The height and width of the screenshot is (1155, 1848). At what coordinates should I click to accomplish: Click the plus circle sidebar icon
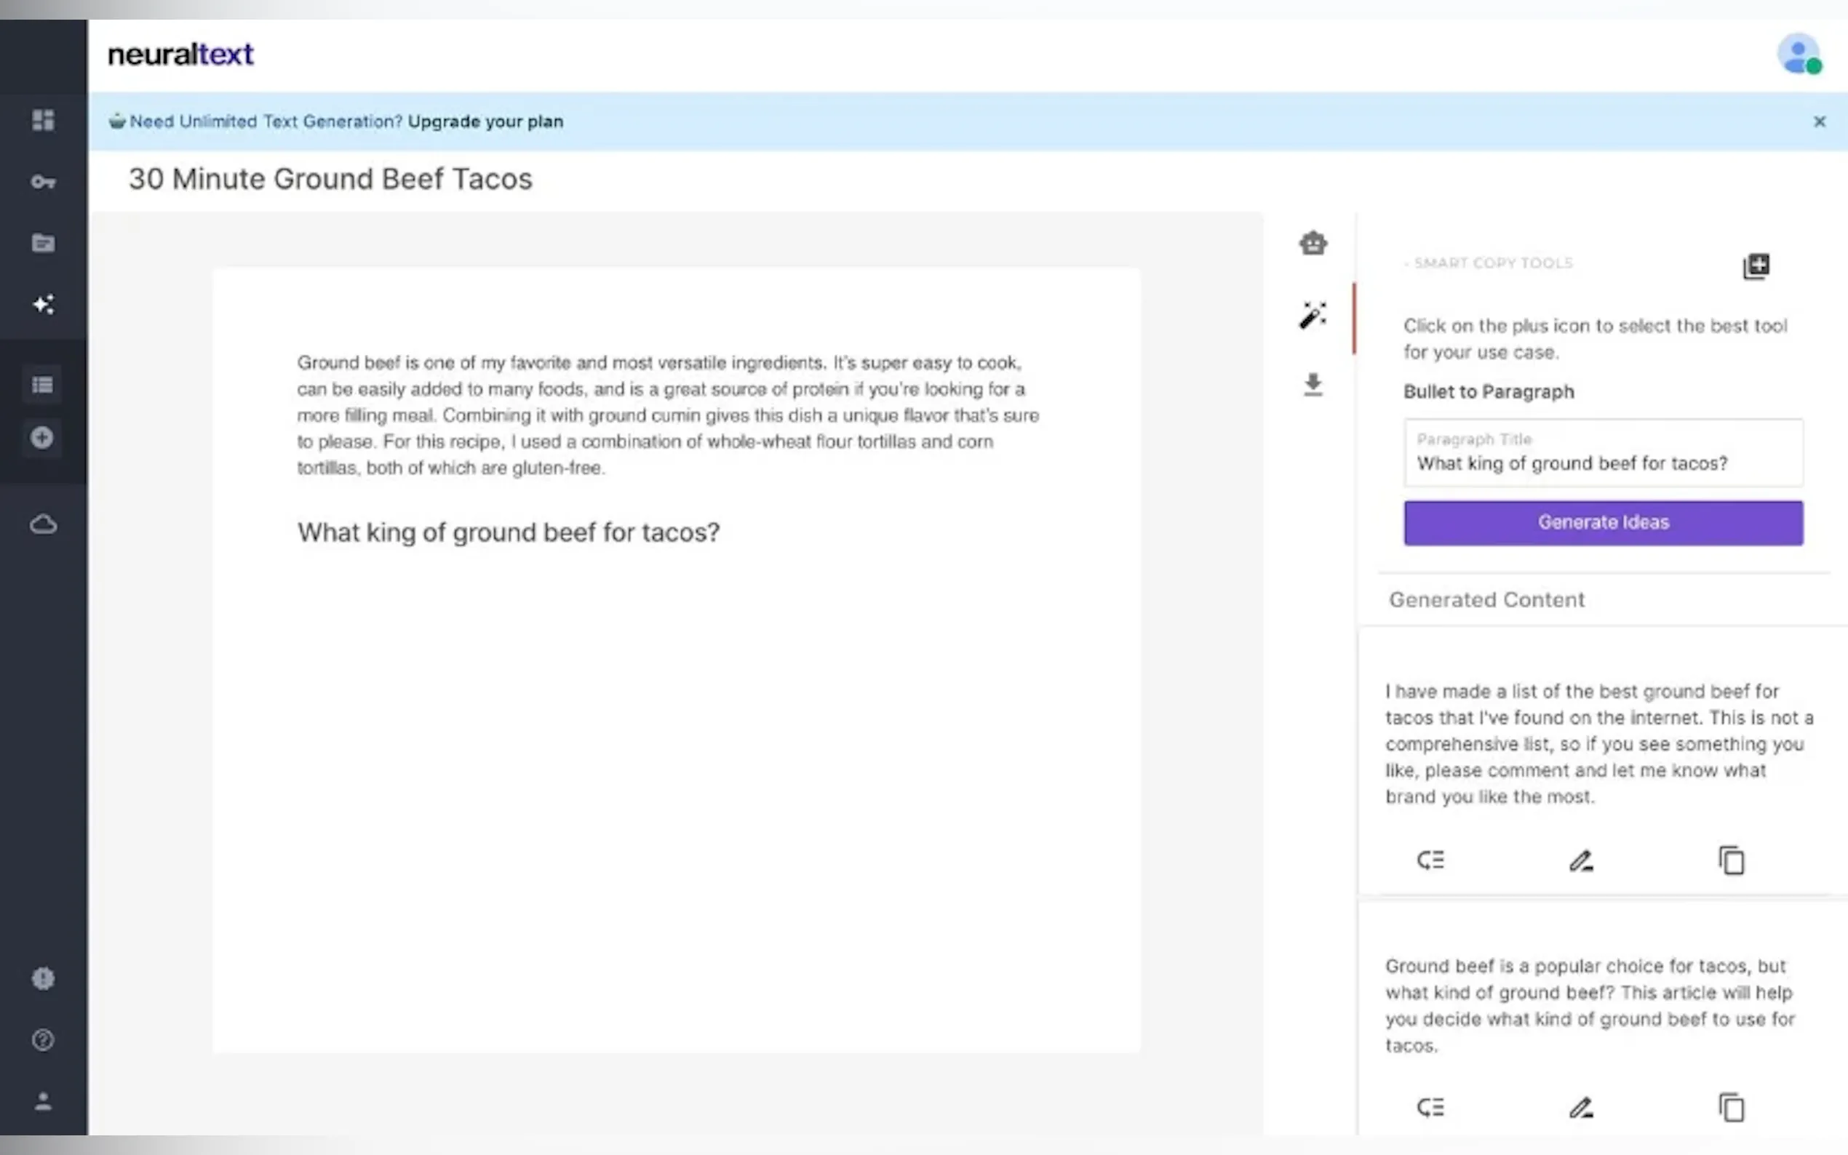43,438
